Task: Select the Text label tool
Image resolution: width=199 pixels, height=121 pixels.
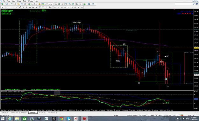Action: click(x=26, y=7)
